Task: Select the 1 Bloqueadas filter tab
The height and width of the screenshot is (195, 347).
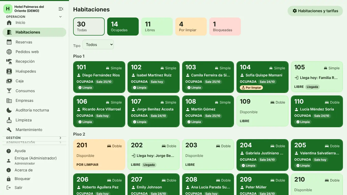Action: click(x=225, y=26)
